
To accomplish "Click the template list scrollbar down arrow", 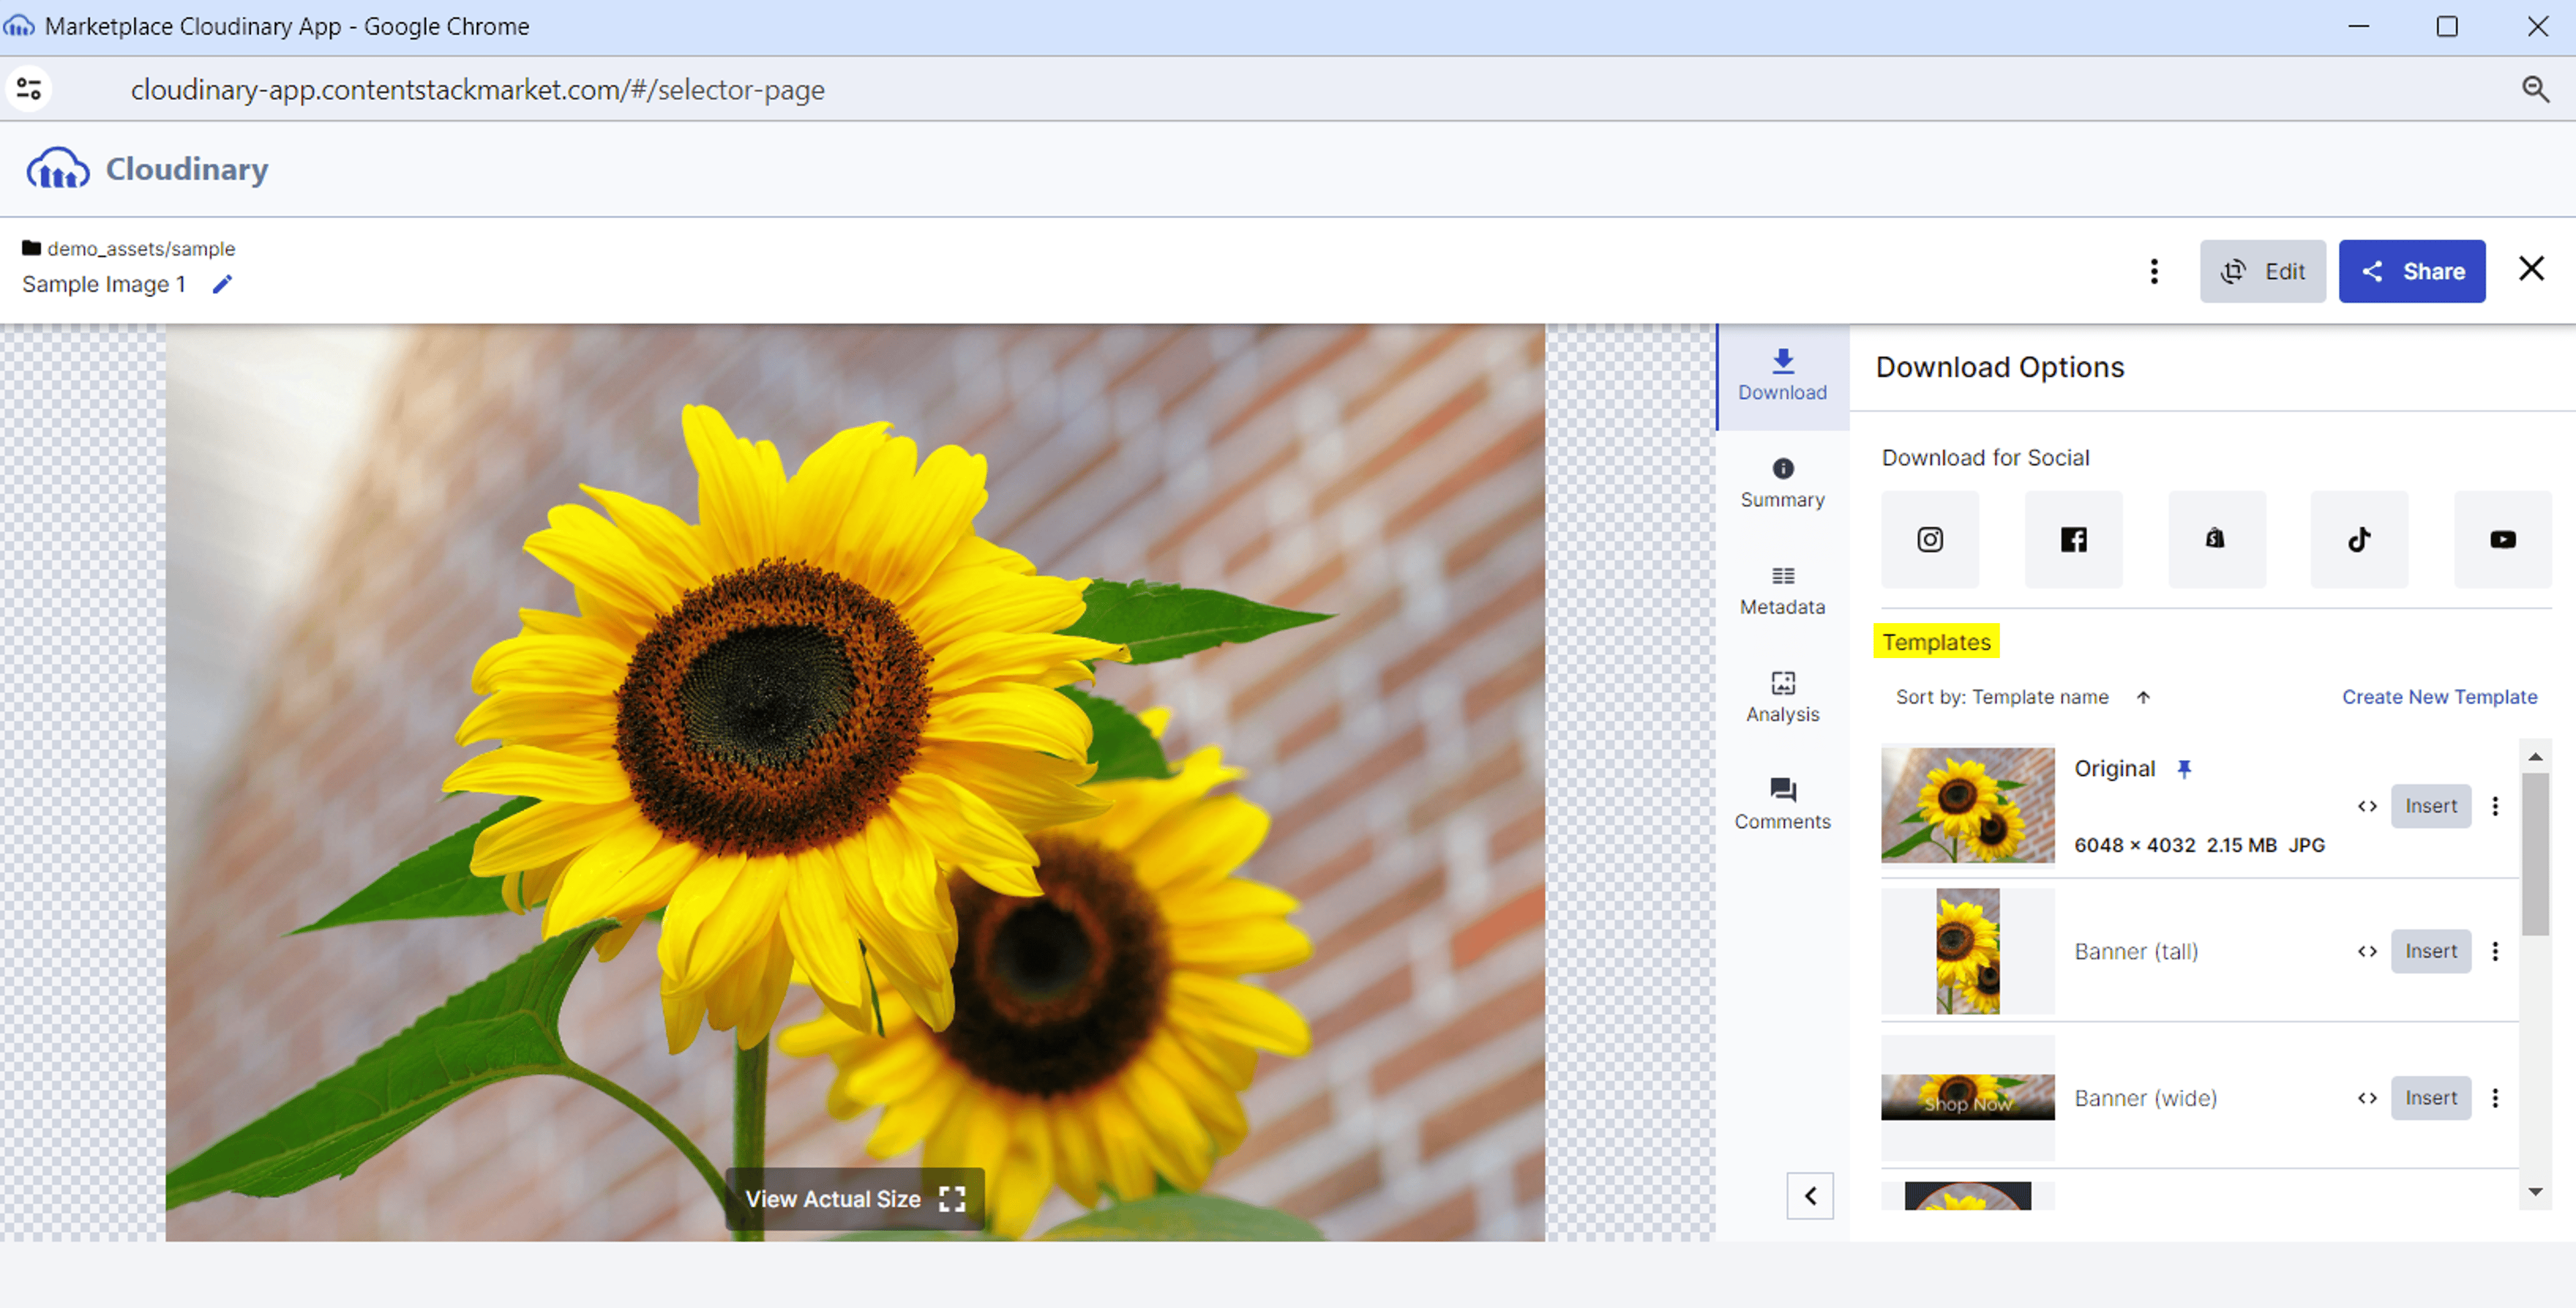I will click(x=2535, y=1192).
